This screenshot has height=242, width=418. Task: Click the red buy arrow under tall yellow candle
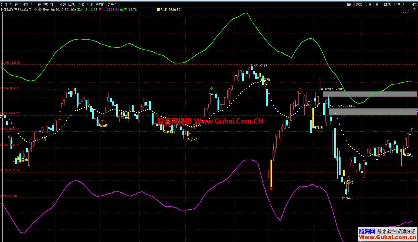(x=271, y=189)
